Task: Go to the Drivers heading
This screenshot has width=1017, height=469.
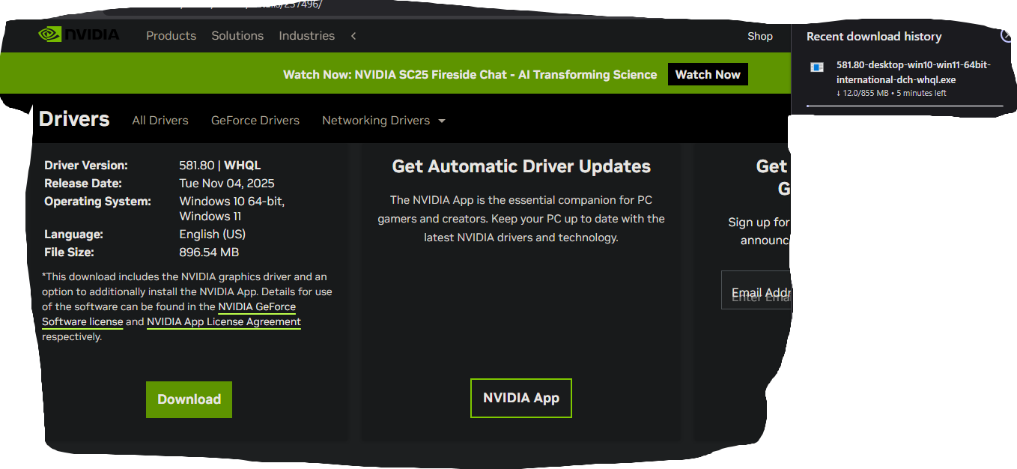Action: click(x=74, y=119)
